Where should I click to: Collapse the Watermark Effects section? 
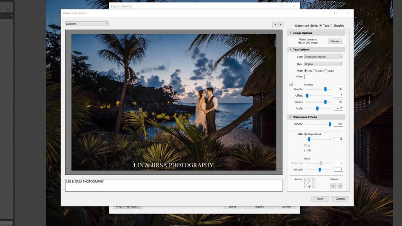click(x=290, y=117)
